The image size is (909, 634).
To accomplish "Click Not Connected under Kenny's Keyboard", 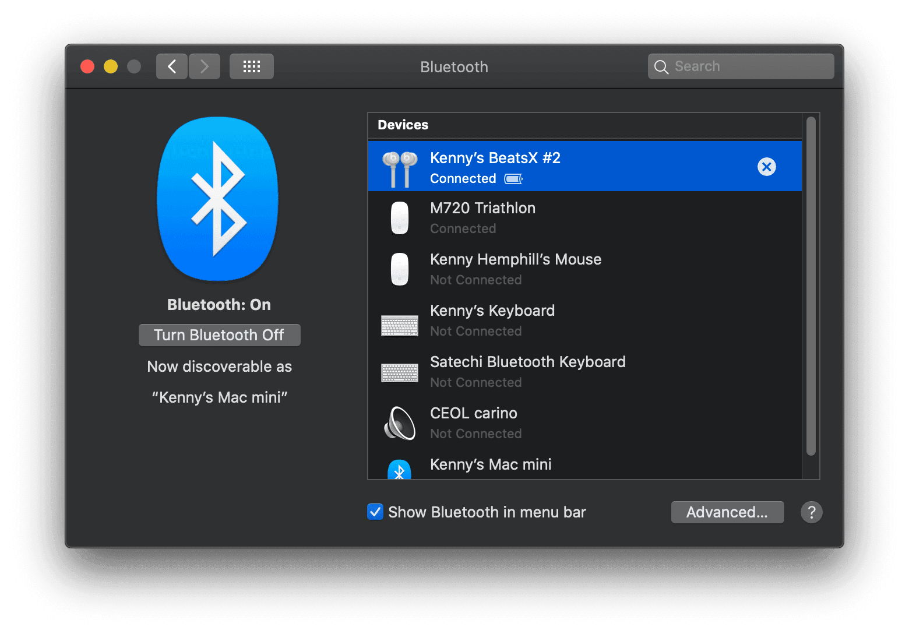I will click(476, 332).
